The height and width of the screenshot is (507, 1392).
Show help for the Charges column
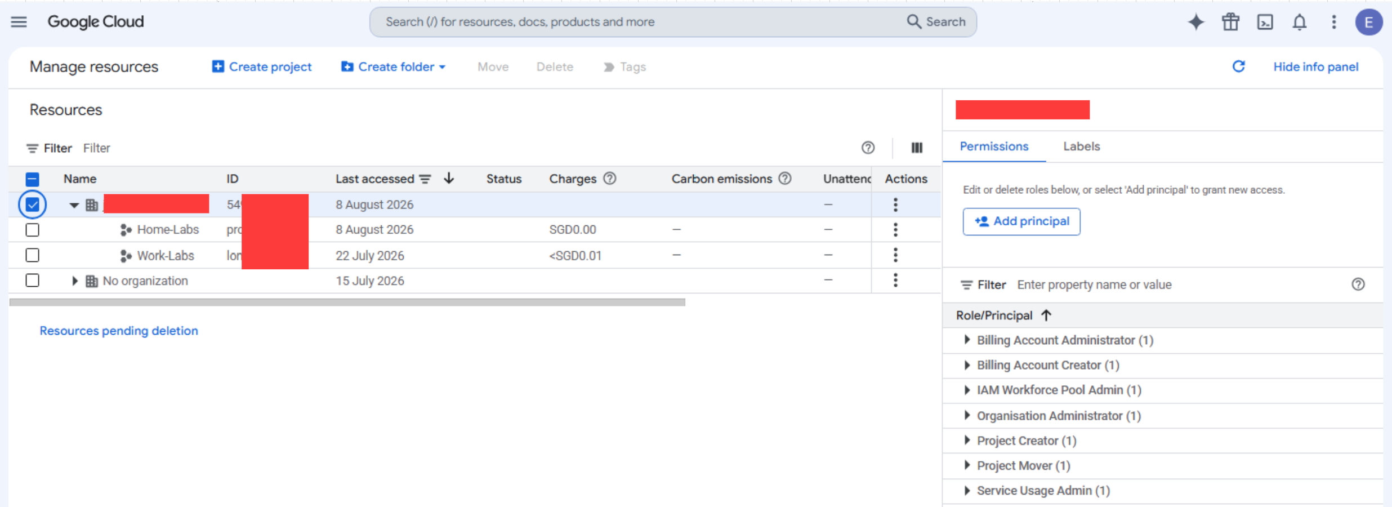(610, 179)
